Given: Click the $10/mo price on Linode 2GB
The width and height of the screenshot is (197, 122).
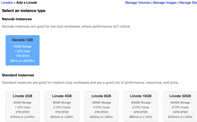Looking at the screenshot, I should (23, 117).
